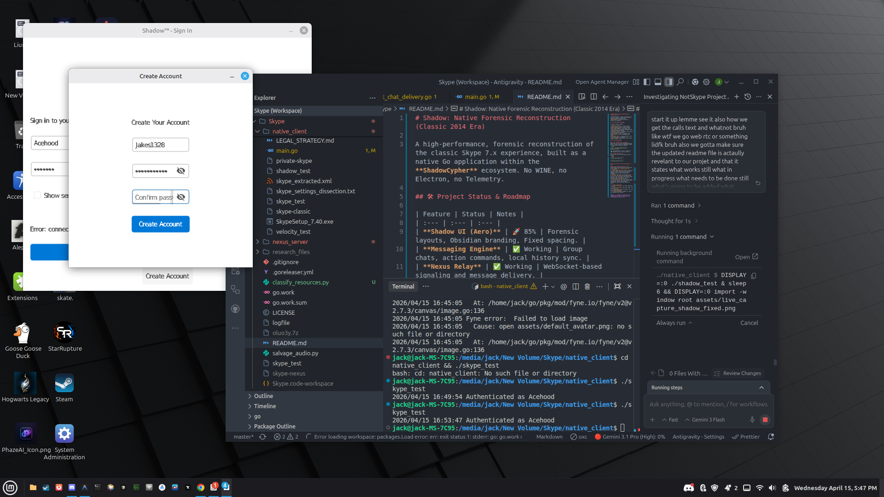Image resolution: width=884 pixels, height=497 pixels.
Task: Collapse the Running steps section
Action: coord(762,387)
